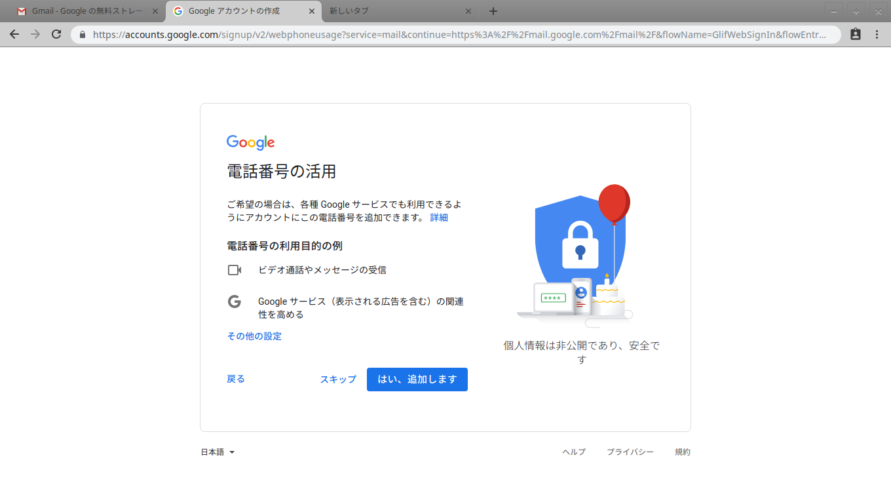
Task: Open the 日本語 language dropdown
Action: pos(218,452)
